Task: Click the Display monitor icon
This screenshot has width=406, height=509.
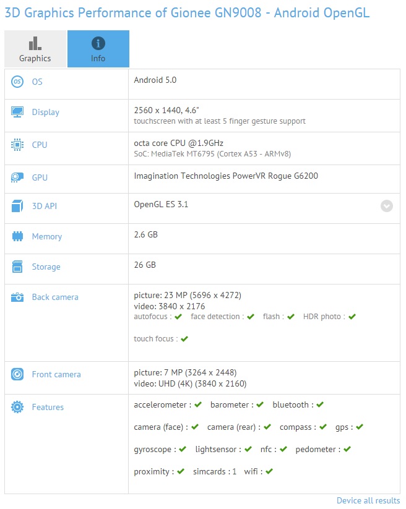Action: coord(17,112)
